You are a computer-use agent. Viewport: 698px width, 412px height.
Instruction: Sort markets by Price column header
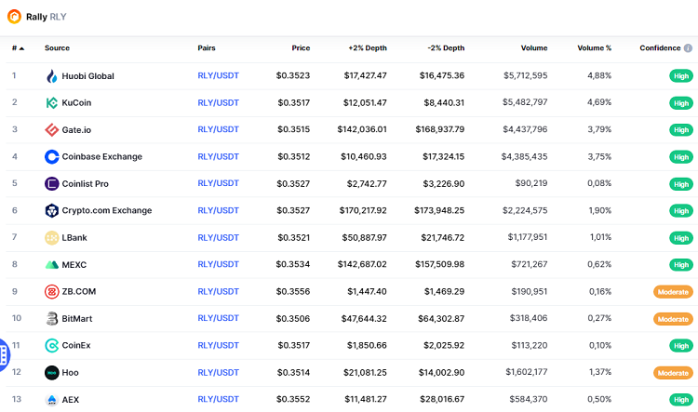299,48
